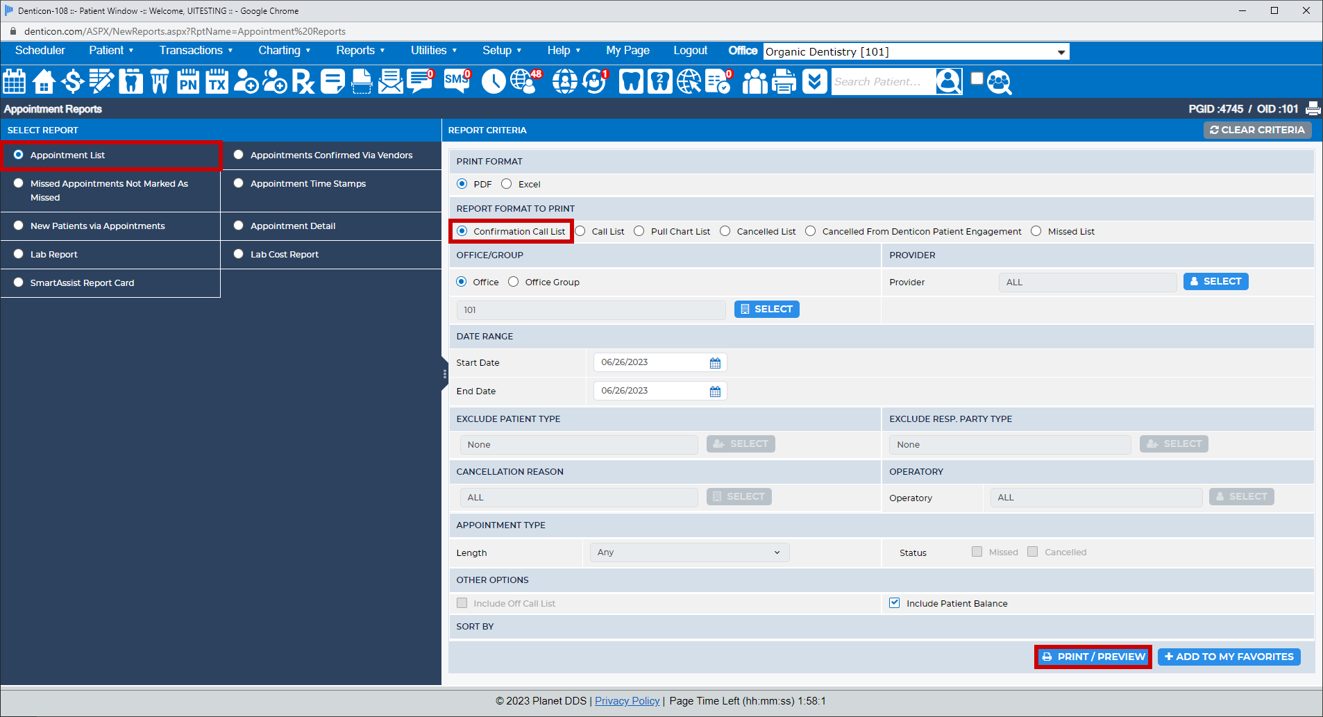Click the CLEAR CRITERIA button
Viewport: 1323px width, 717px height.
pos(1257,130)
